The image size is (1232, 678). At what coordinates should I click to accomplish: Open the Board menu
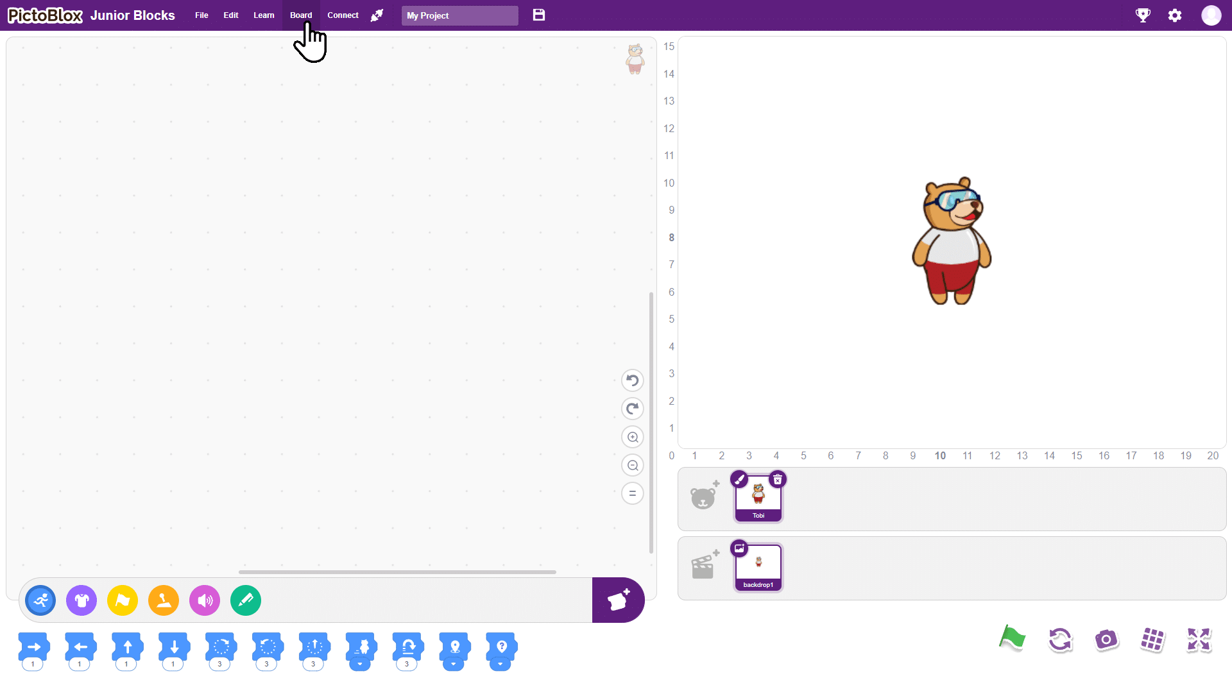point(301,15)
